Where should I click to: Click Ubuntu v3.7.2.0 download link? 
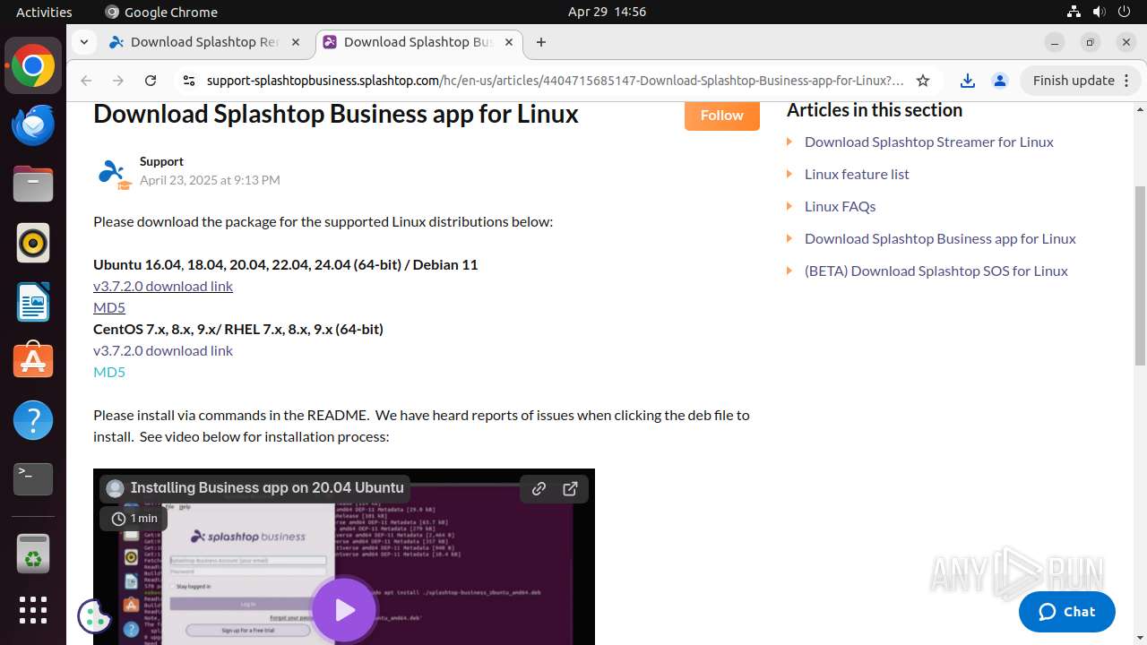163,286
